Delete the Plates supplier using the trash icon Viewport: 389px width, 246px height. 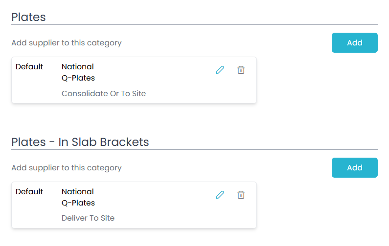pyautogui.click(x=241, y=70)
